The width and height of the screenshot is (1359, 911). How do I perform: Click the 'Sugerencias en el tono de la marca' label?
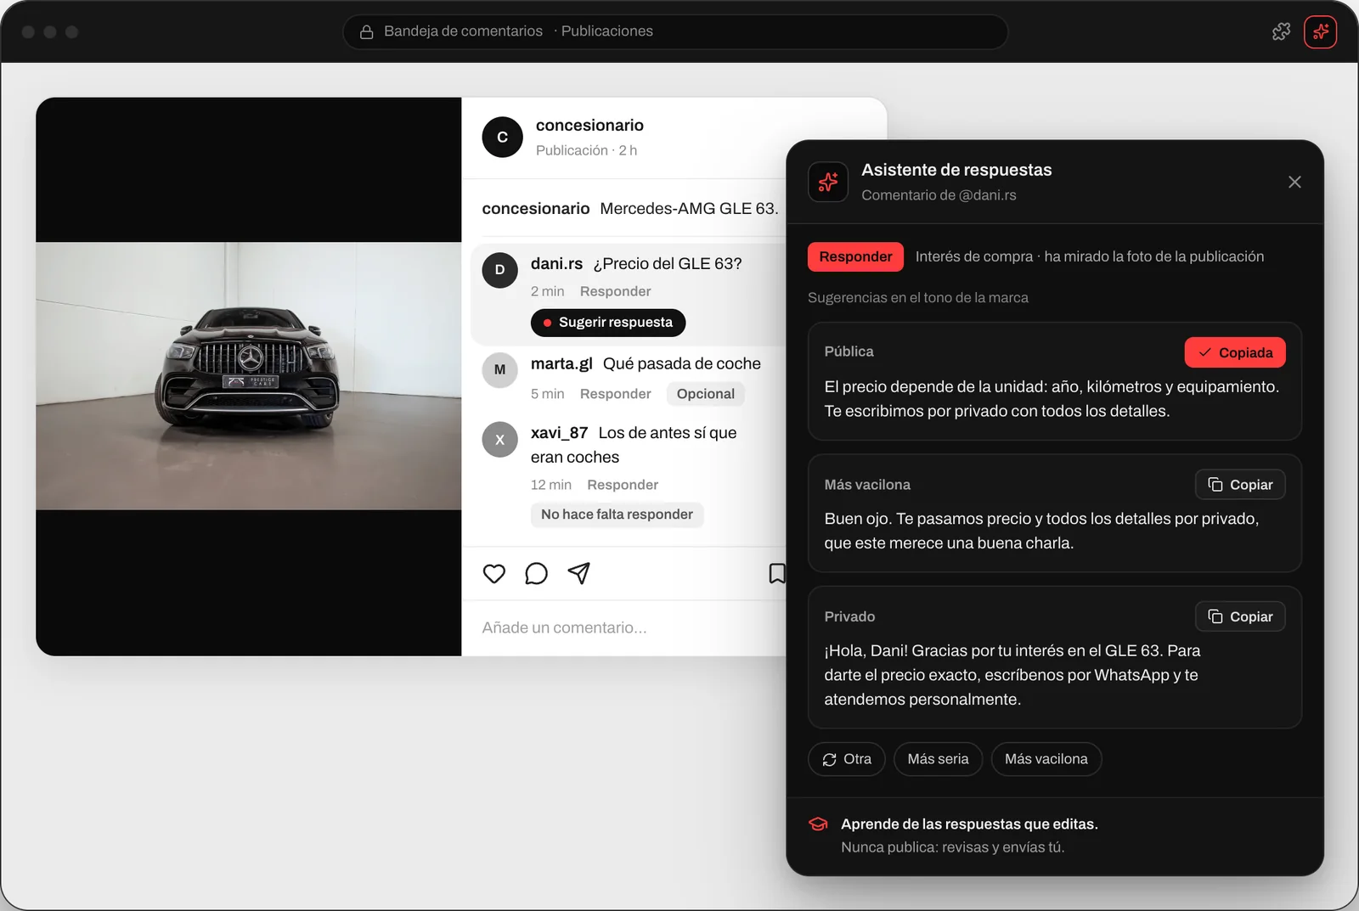(x=918, y=298)
